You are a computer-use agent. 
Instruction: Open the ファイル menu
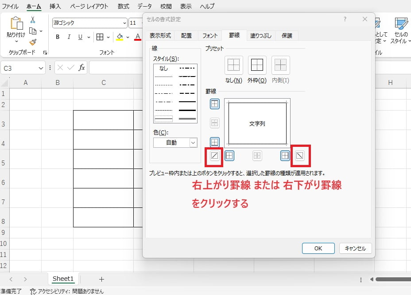point(10,6)
